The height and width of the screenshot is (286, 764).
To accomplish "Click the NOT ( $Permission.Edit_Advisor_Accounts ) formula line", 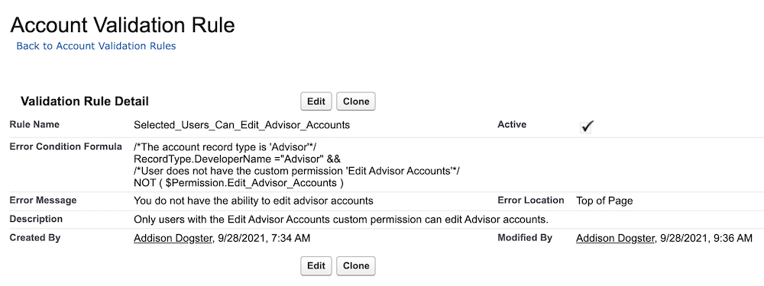I will [x=238, y=183].
